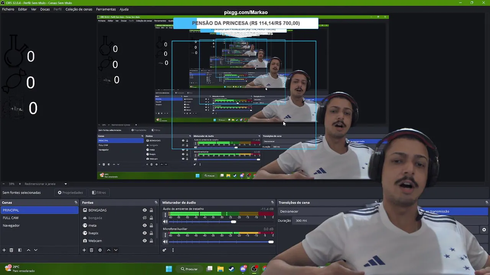Viewport: 490px width, 275px height.
Task: Mute Áudio do ambiente de trabalho
Action: coord(165,222)
